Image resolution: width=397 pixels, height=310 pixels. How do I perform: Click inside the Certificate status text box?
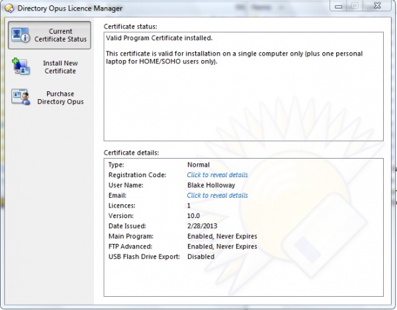pos(243,99)
